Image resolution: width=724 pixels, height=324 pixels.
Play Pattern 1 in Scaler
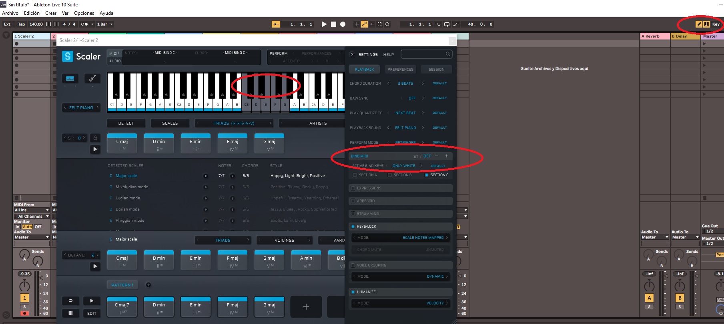92,301
